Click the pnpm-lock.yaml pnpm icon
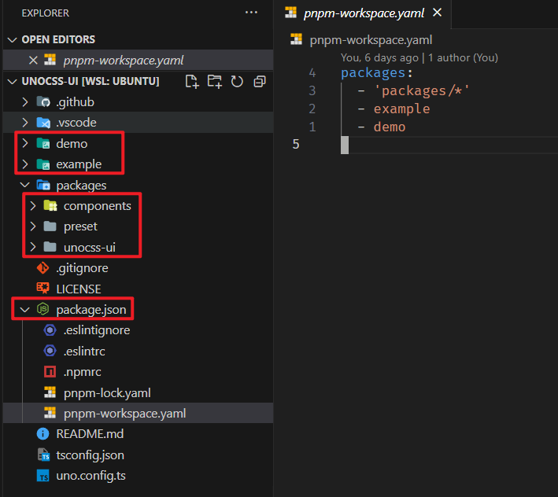 click(x=50, y=392)
